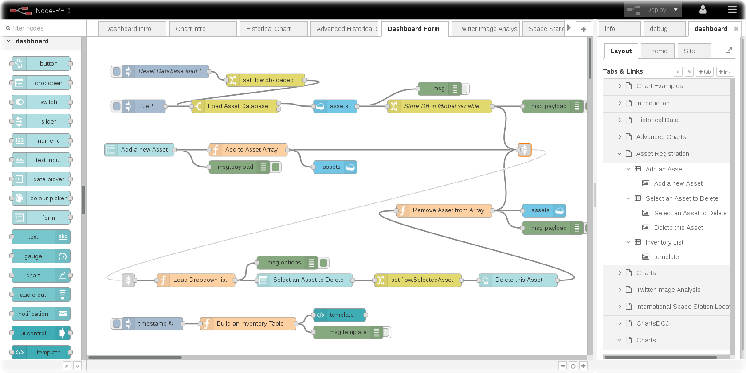Expand the Chart Examples tab entry
This screenshot has height=373, width=746.
click(620, 86)
